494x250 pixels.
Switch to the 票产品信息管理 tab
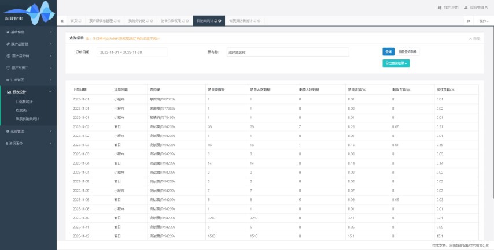pyautogui.click(x=101, y=21)
